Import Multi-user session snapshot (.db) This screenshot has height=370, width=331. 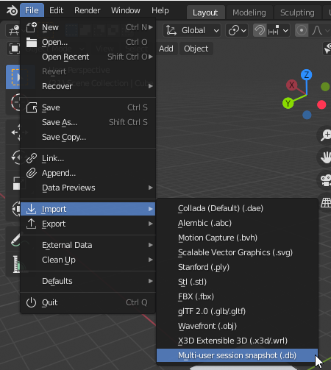[x=237, y=355]
